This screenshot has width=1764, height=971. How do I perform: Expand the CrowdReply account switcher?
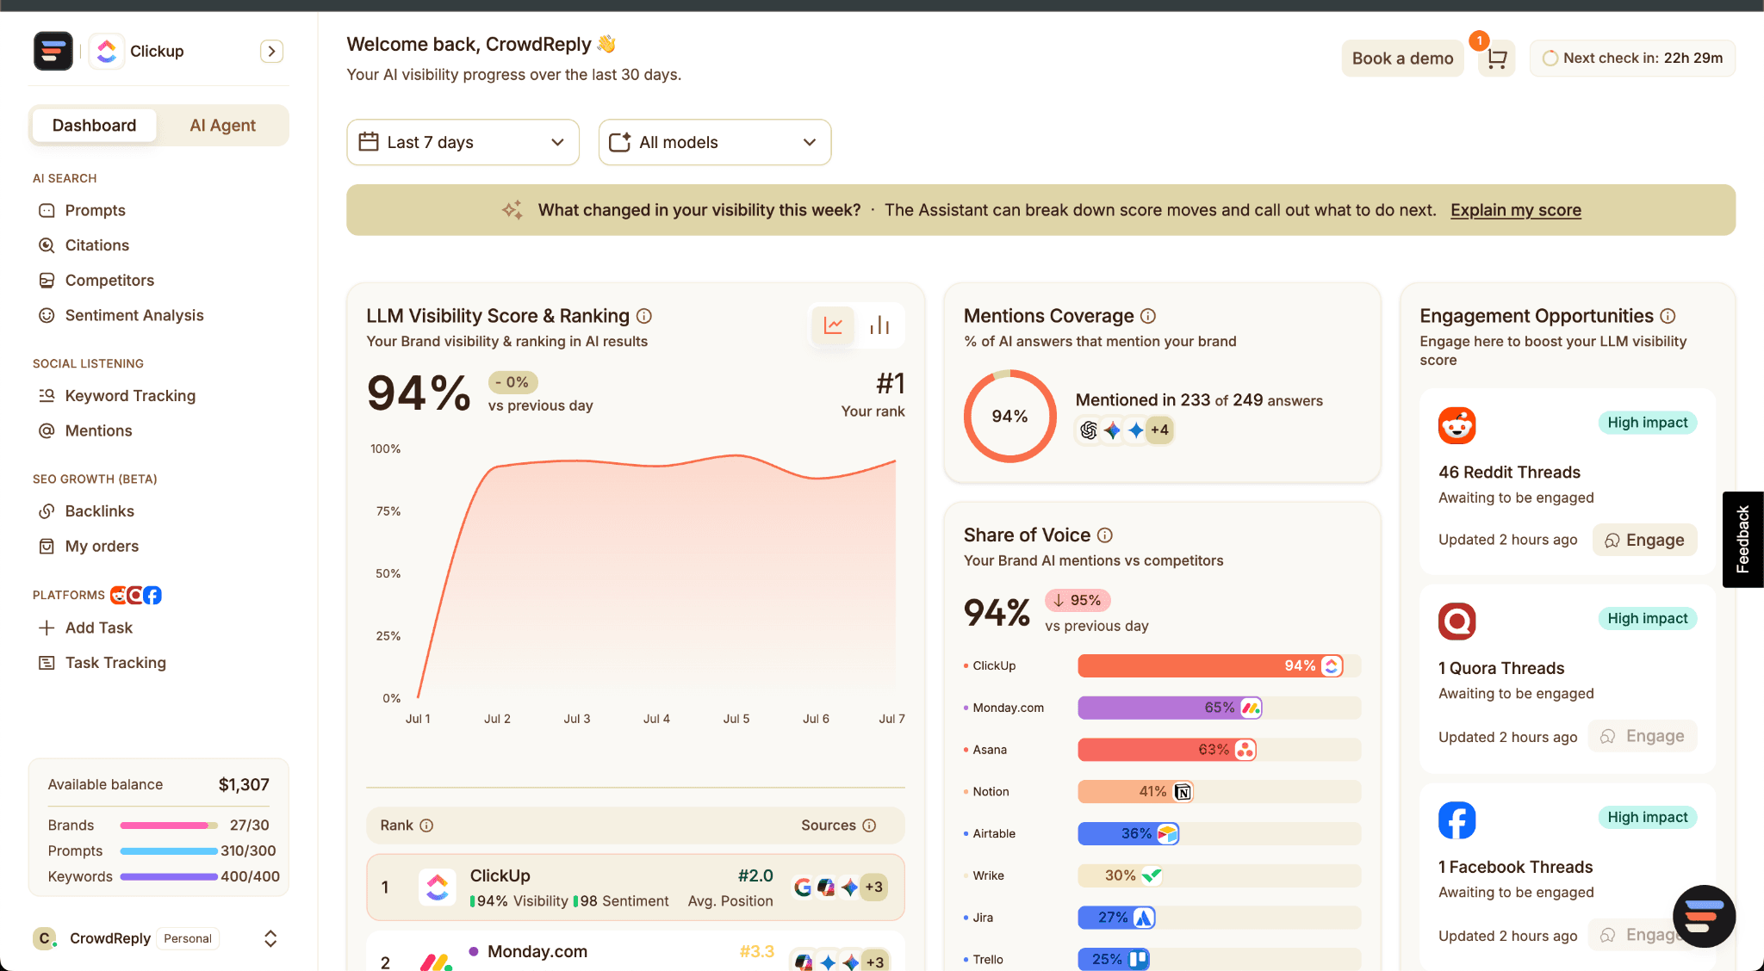pos(270,938)
